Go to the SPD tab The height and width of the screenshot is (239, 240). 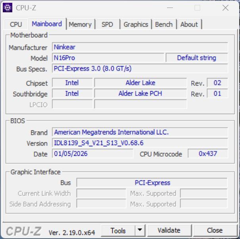coord(107,25)
